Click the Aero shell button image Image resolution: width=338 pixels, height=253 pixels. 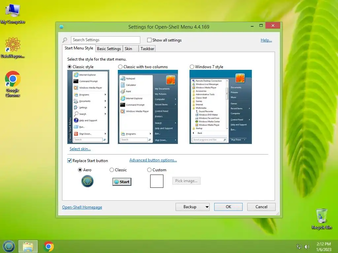point(87,181)
